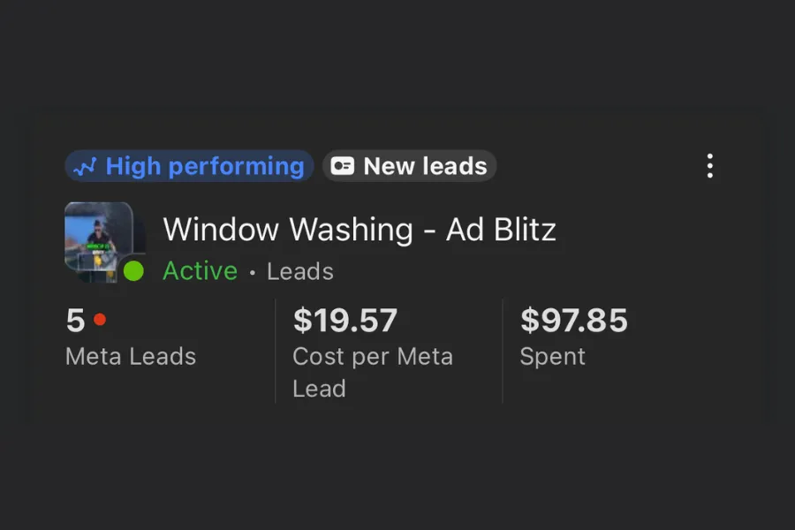Select the New leads badge label
This screenshot has width=795, height=530.
[x=425, y=166]
